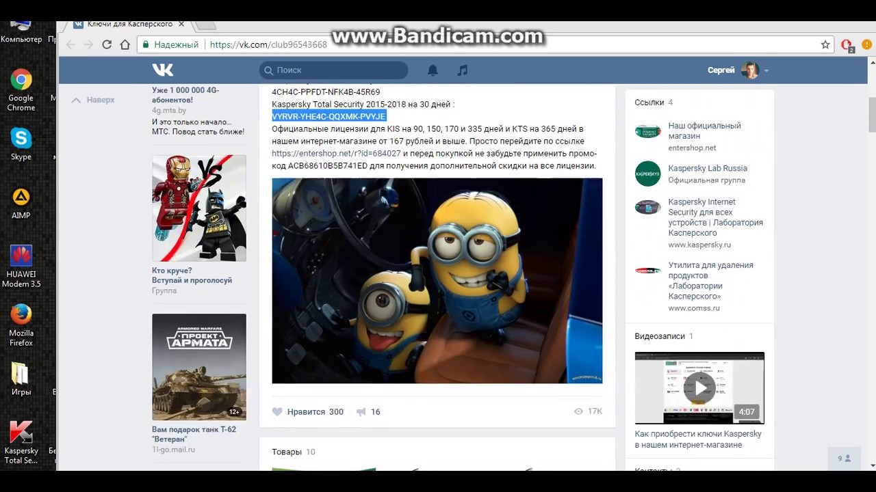Click the 4g.mts.by ad domain
Screen dimensions: 876x492
(x=168, y=110)
